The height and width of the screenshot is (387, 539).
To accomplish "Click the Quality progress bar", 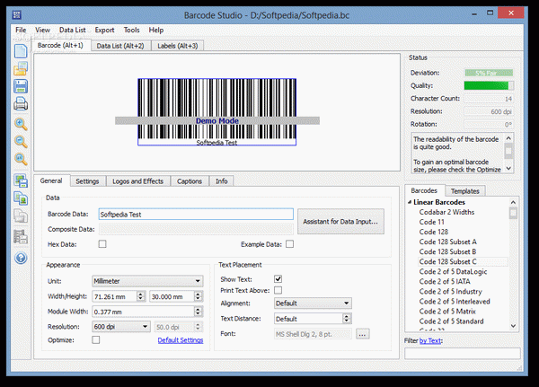I will (489, 85).
